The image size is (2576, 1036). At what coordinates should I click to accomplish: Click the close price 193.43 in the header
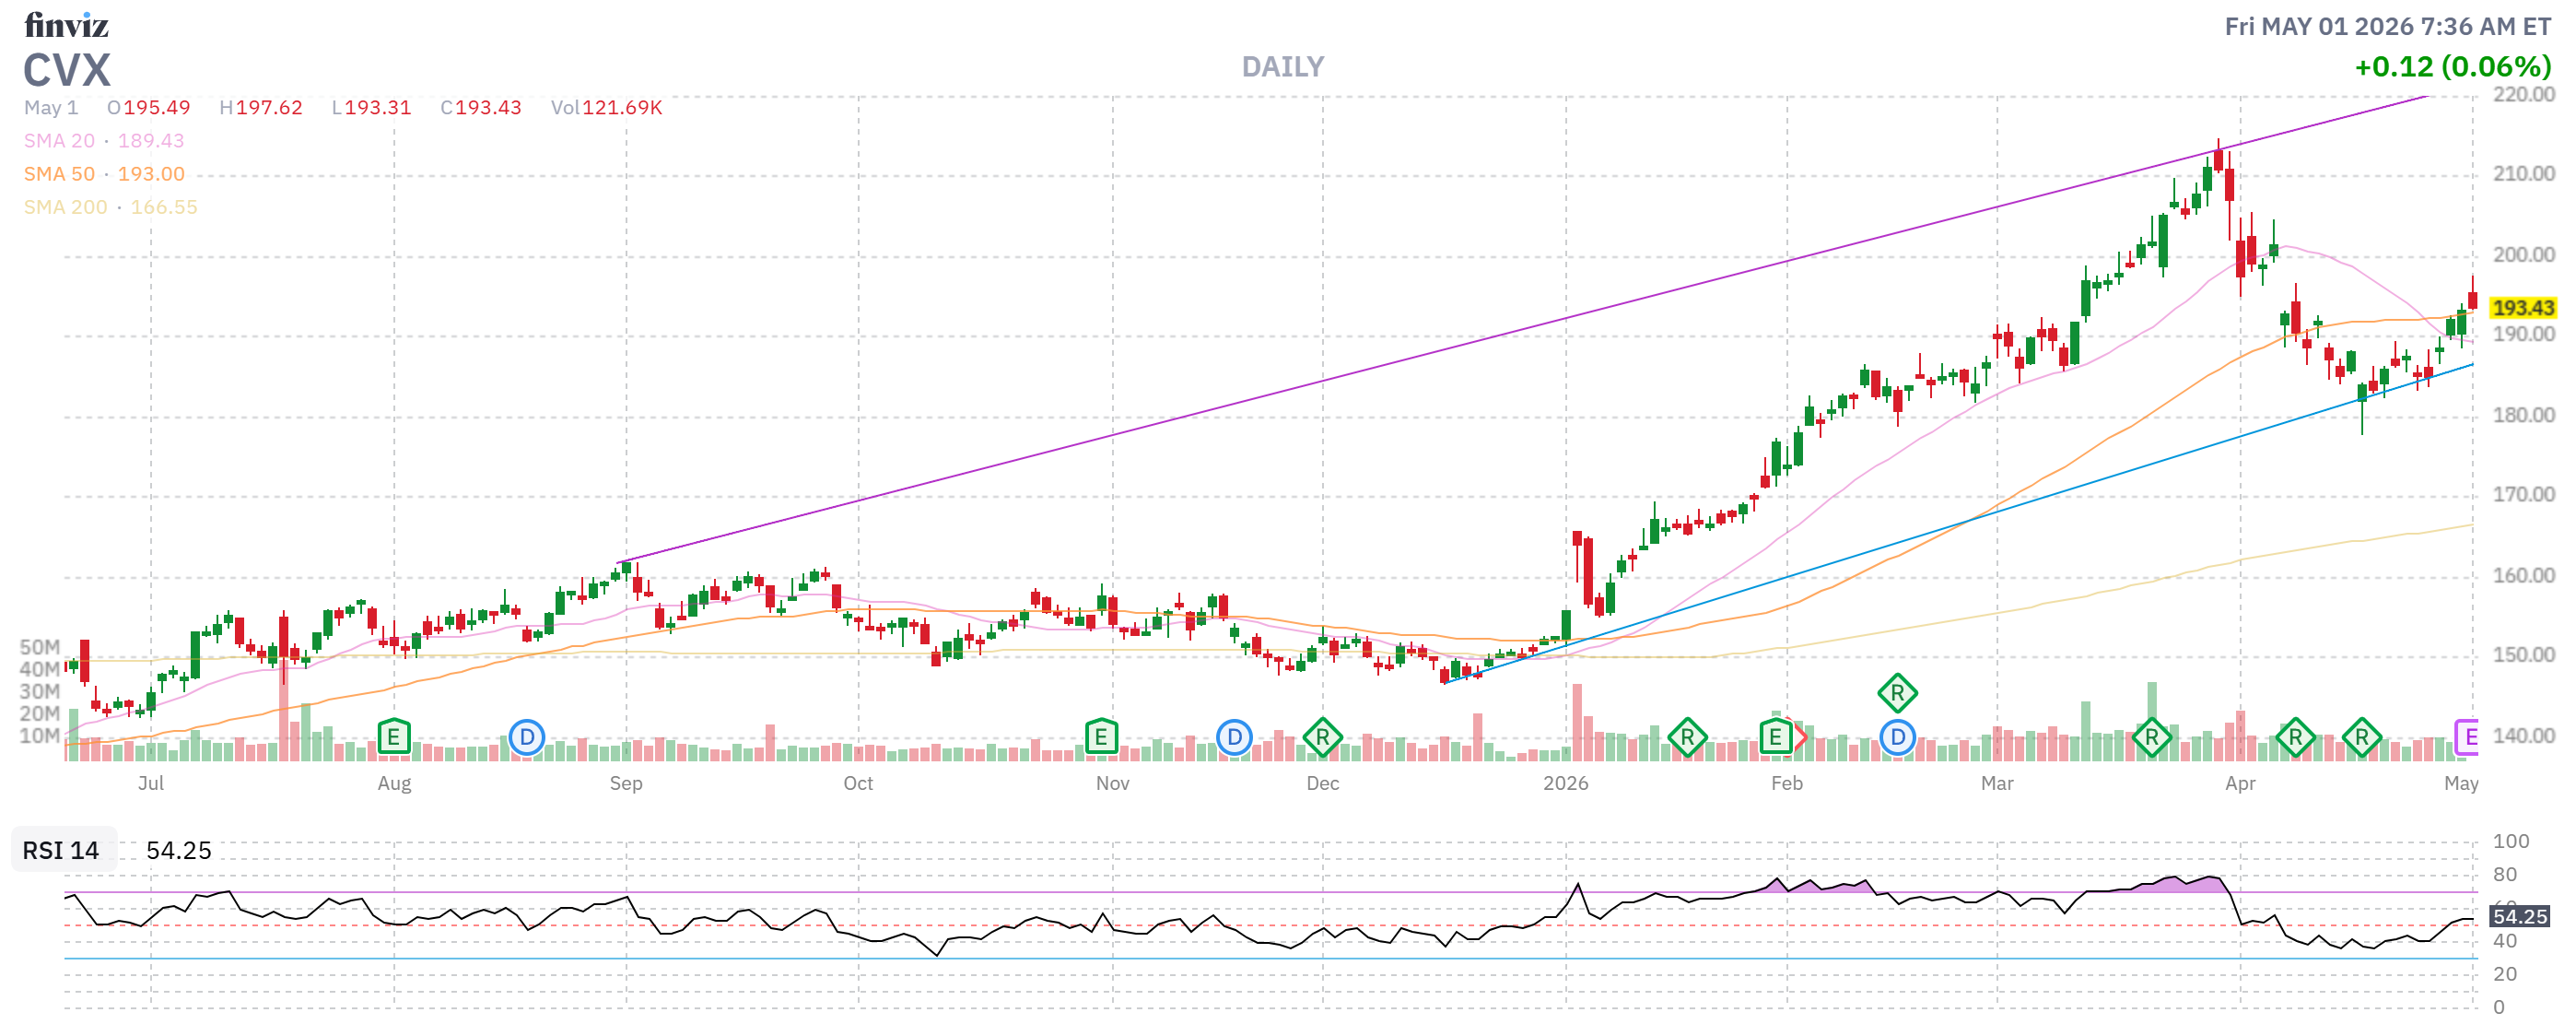[488, 107]
